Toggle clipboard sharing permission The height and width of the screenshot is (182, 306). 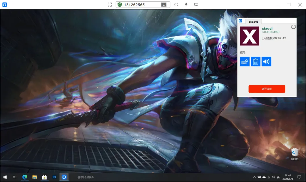coord(256,62)
